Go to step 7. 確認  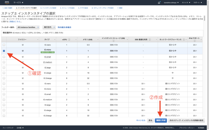pyautogui.click(x=120, y=8)
